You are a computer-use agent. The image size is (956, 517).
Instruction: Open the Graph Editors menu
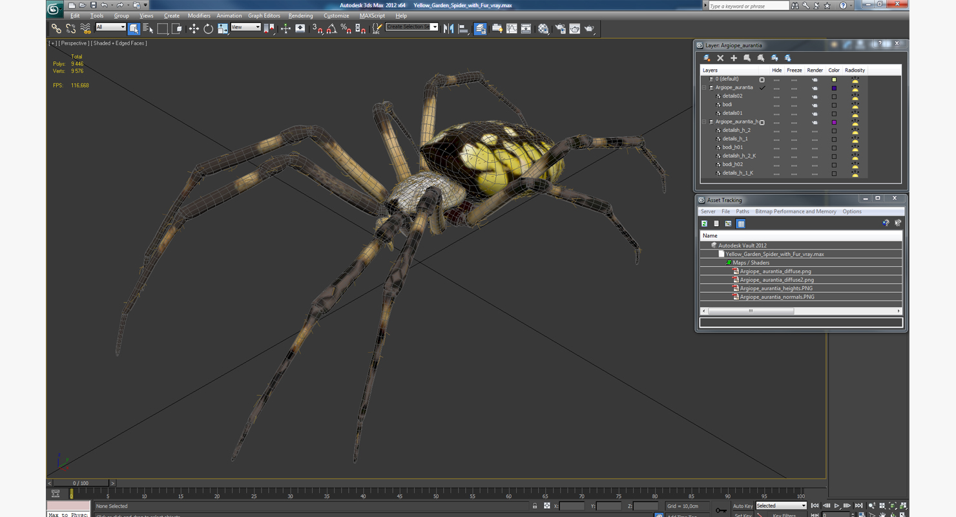pyautogui.click(x=264, y=16)
